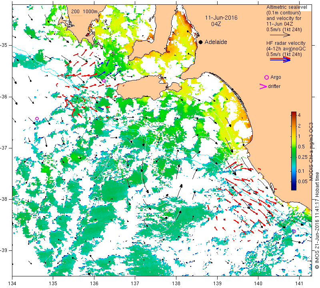This screenshot has height=288, width=320.
Task: Click the colorbar tick label '0.25'
Action: (303, 157)
